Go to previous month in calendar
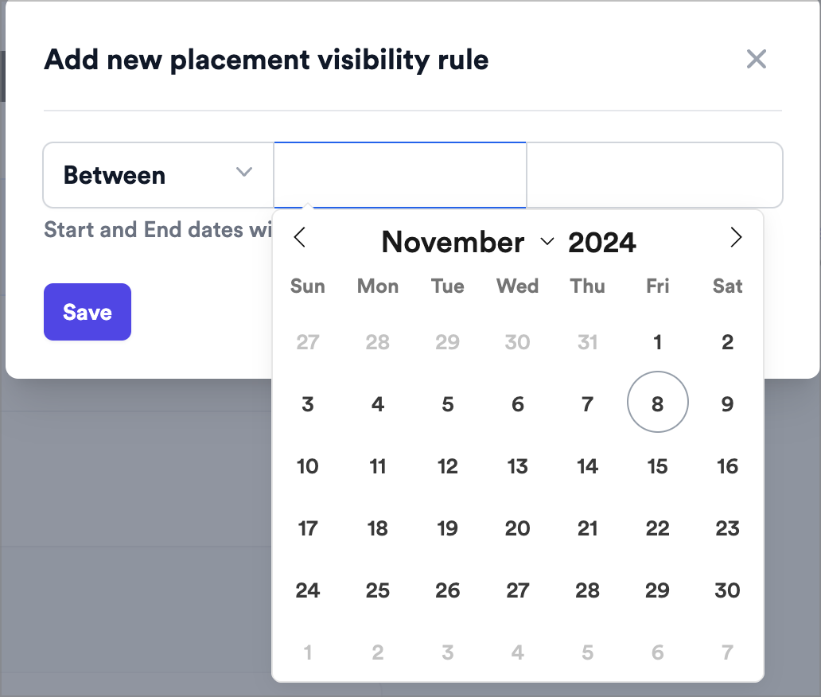This screenshot has width=821, height=697. pos(300,237)
